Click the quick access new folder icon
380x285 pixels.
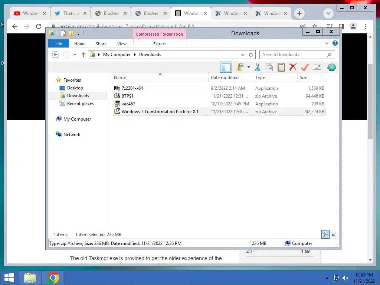click(71, 33)
